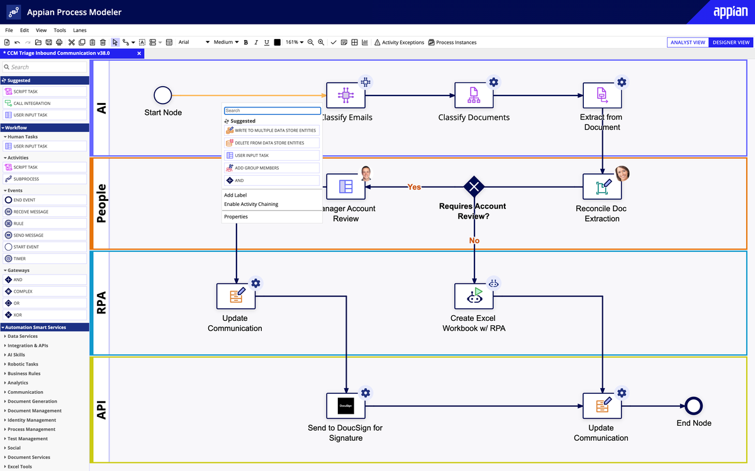Open the Tools menu

(x=59, y=30)
